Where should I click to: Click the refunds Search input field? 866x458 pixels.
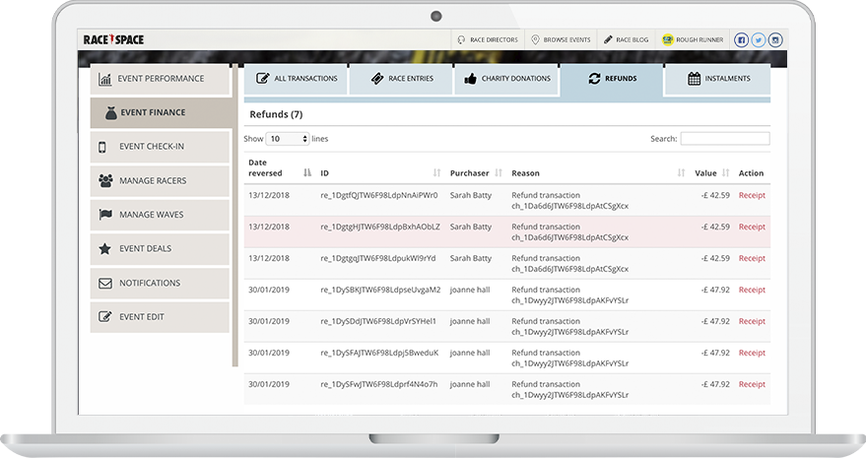pos(724,139)
